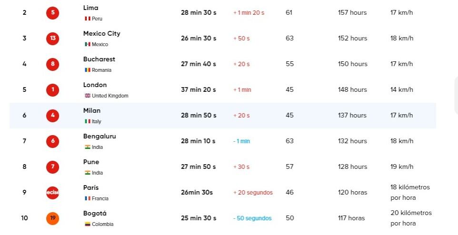Click Bogotá's "- 50 segundos" change value
This screenshot has width=458, height=235.
[x=252, y=218]
